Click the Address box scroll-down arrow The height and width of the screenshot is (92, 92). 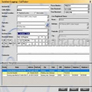pos(48,20)
